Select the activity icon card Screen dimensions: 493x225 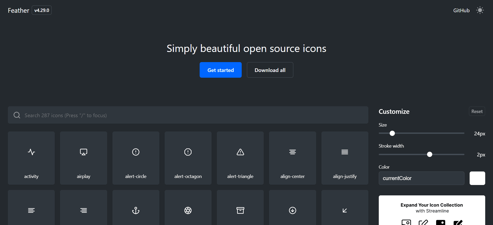pos(31,158)
